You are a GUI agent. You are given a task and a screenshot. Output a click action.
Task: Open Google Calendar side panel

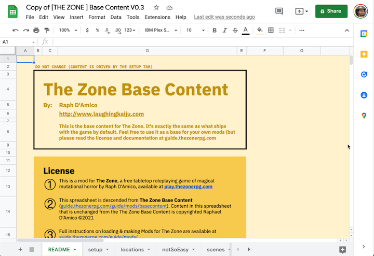(364, 34)
